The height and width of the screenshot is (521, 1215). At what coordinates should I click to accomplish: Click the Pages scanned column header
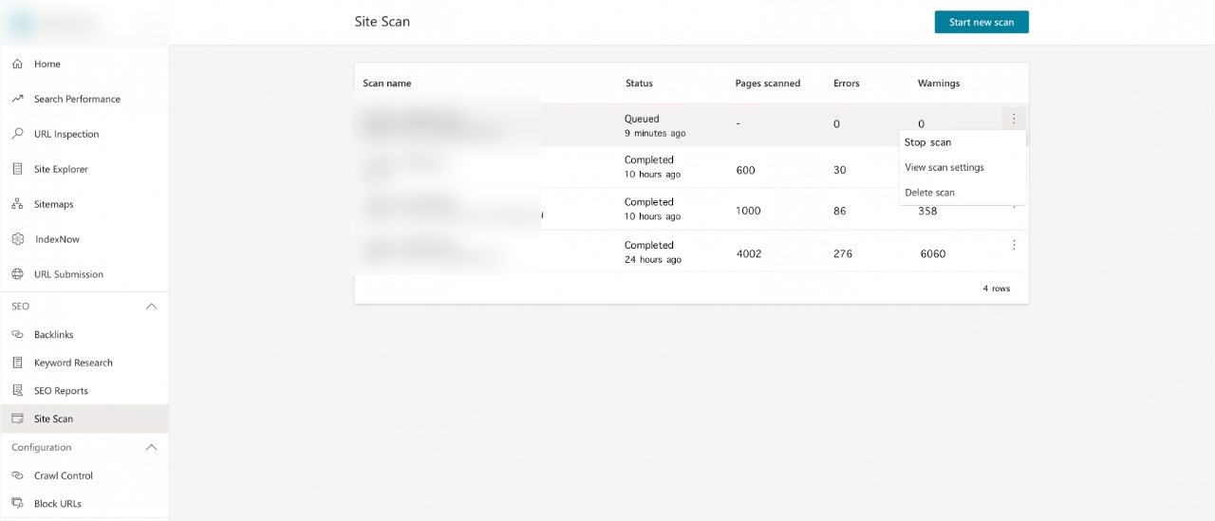pyautogui.click(x=768, y=84)
